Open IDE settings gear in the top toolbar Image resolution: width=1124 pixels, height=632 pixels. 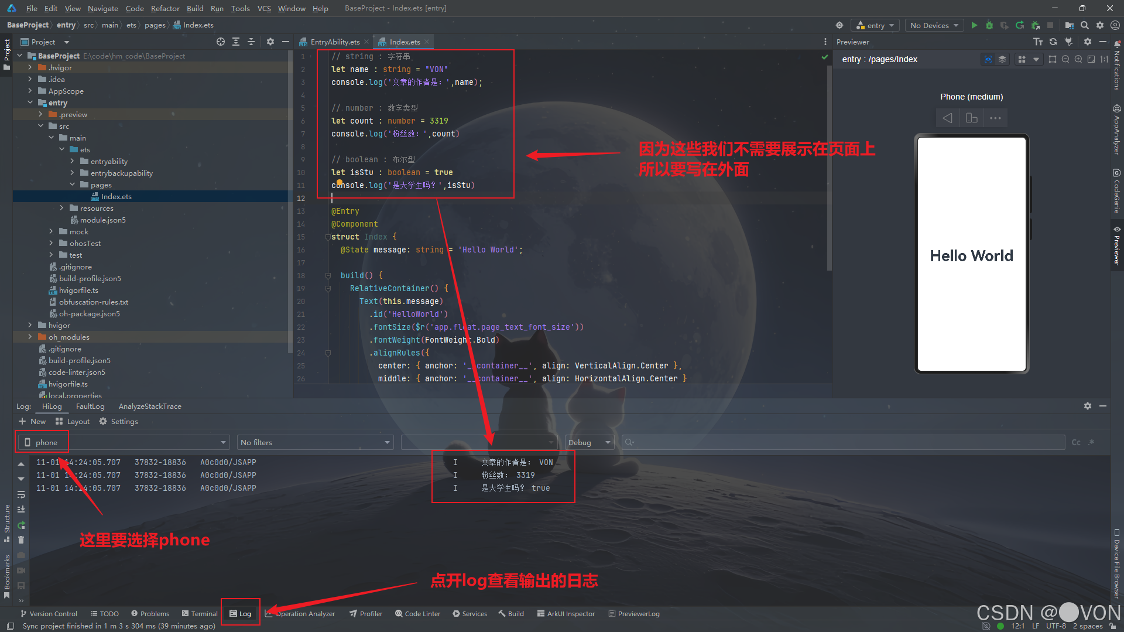click(1100, 25)
